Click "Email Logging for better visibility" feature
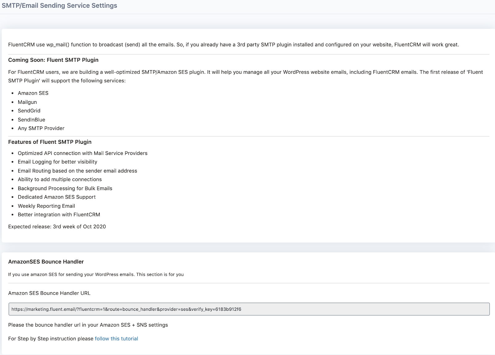 (58, 162)
